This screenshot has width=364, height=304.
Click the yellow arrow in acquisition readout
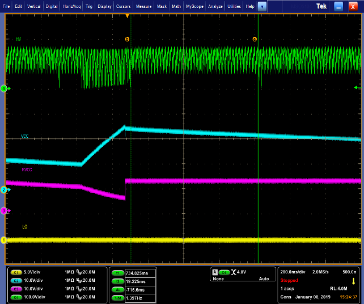[354, 281]
